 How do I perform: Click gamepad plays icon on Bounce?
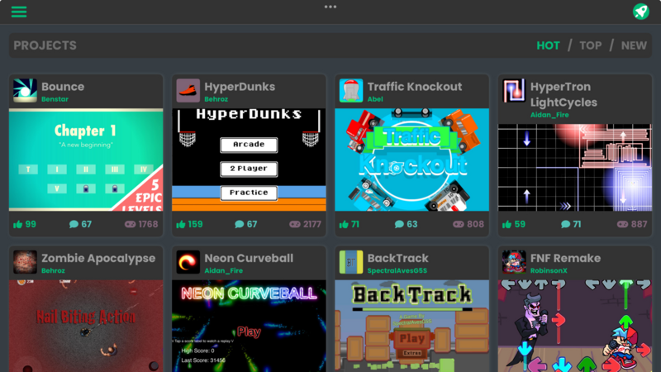click(130, 224)
